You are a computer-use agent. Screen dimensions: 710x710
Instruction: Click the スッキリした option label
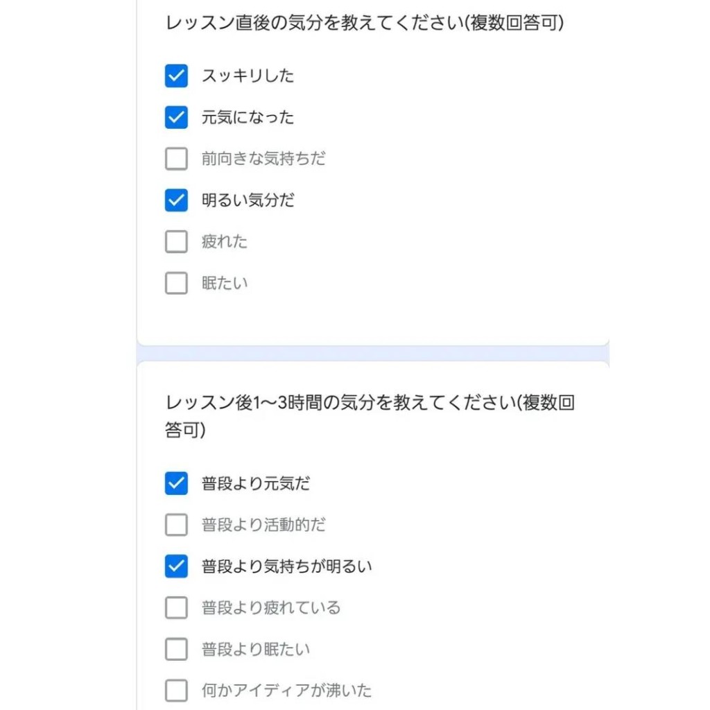click(248, 76)
